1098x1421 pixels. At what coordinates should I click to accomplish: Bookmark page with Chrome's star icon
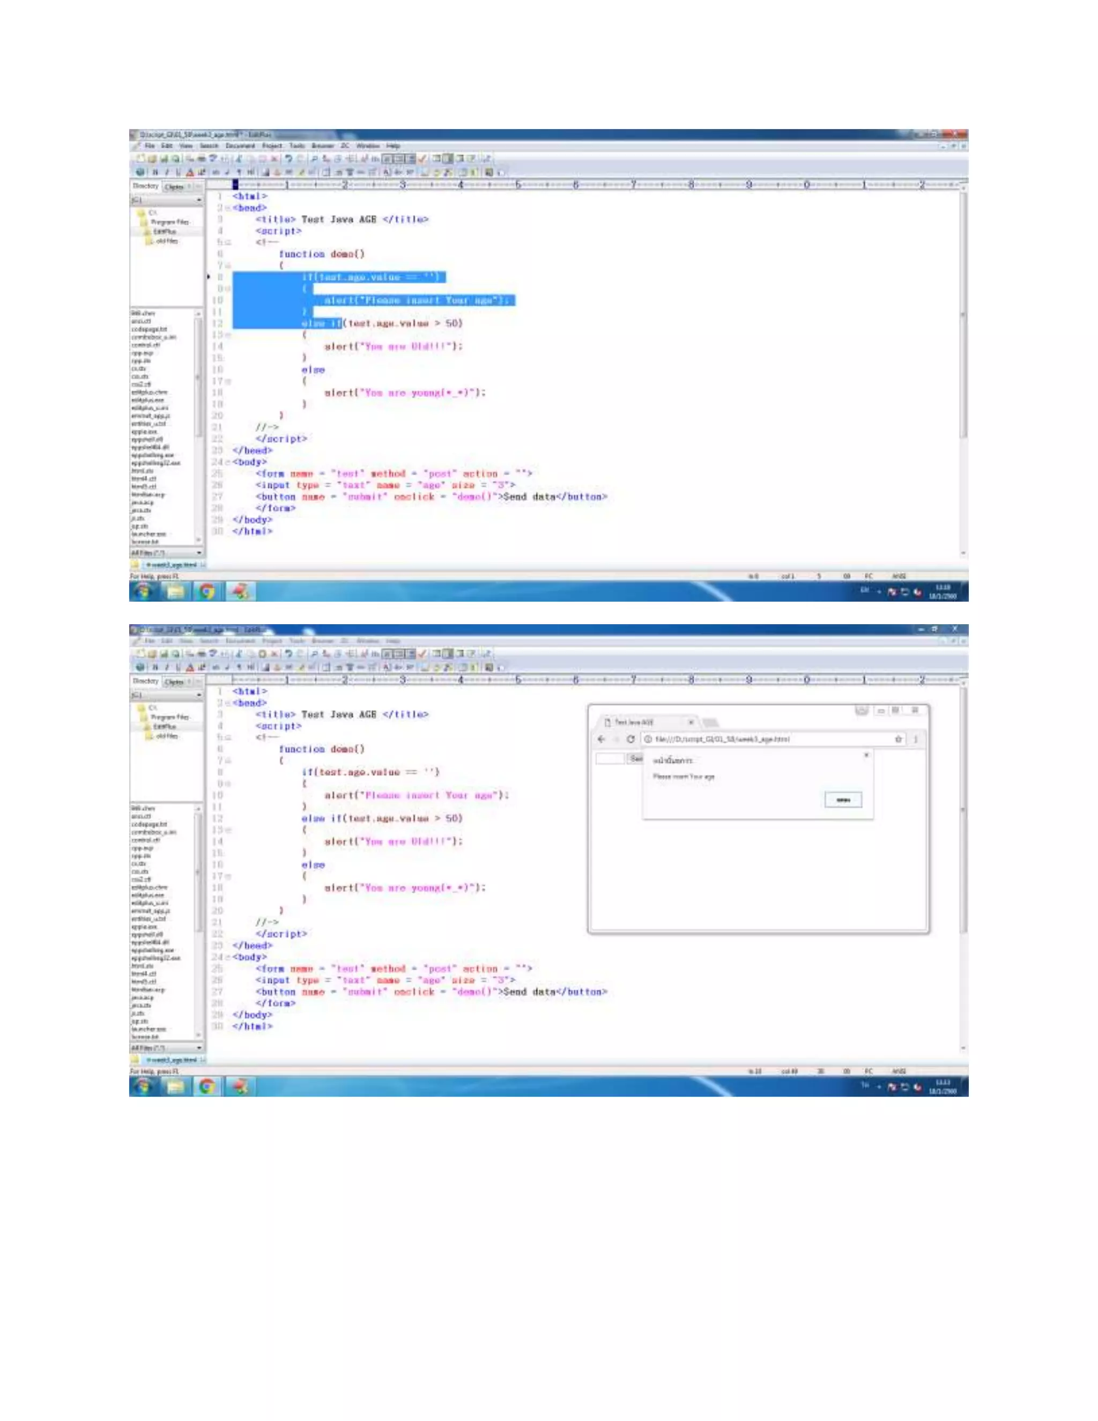pyautogui.click(x=899, y=739)
